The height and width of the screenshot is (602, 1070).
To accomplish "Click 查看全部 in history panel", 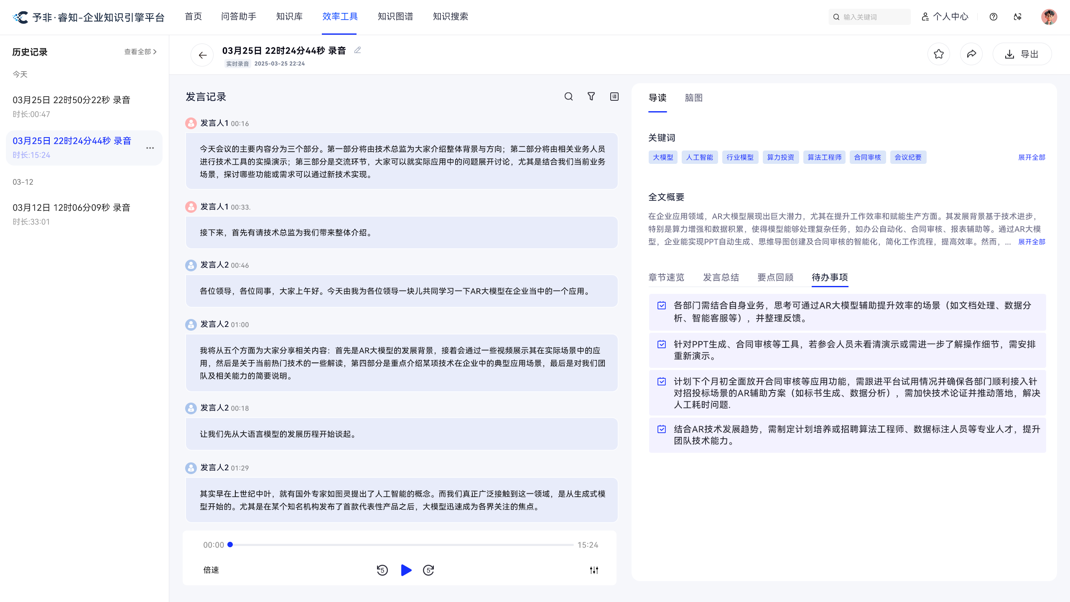I will pos(140,52).
